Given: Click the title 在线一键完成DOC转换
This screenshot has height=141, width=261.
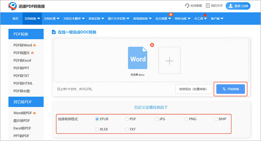Looking at the screenshot, I should click(x=77, y=32).
